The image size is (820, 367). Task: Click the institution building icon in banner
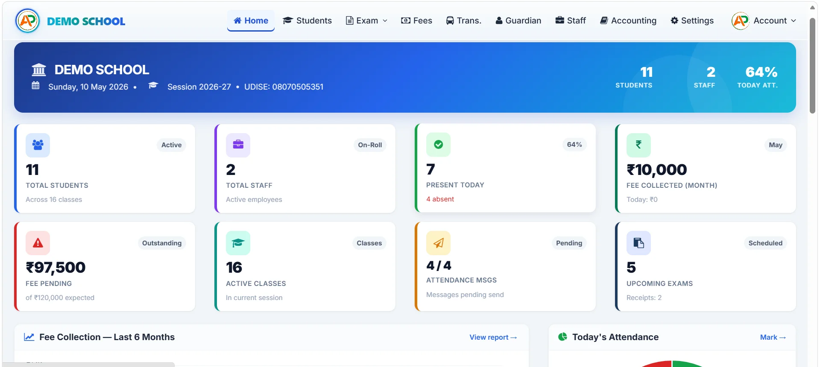point(39,70)
